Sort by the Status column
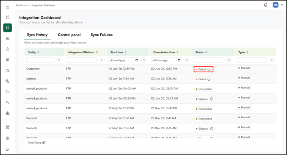 tap(206, 53)
